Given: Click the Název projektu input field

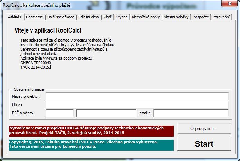Looking at the screenshot, I should (137, 97).
